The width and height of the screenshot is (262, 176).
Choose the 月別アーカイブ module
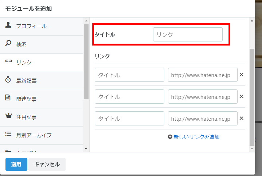click(42, 135)
